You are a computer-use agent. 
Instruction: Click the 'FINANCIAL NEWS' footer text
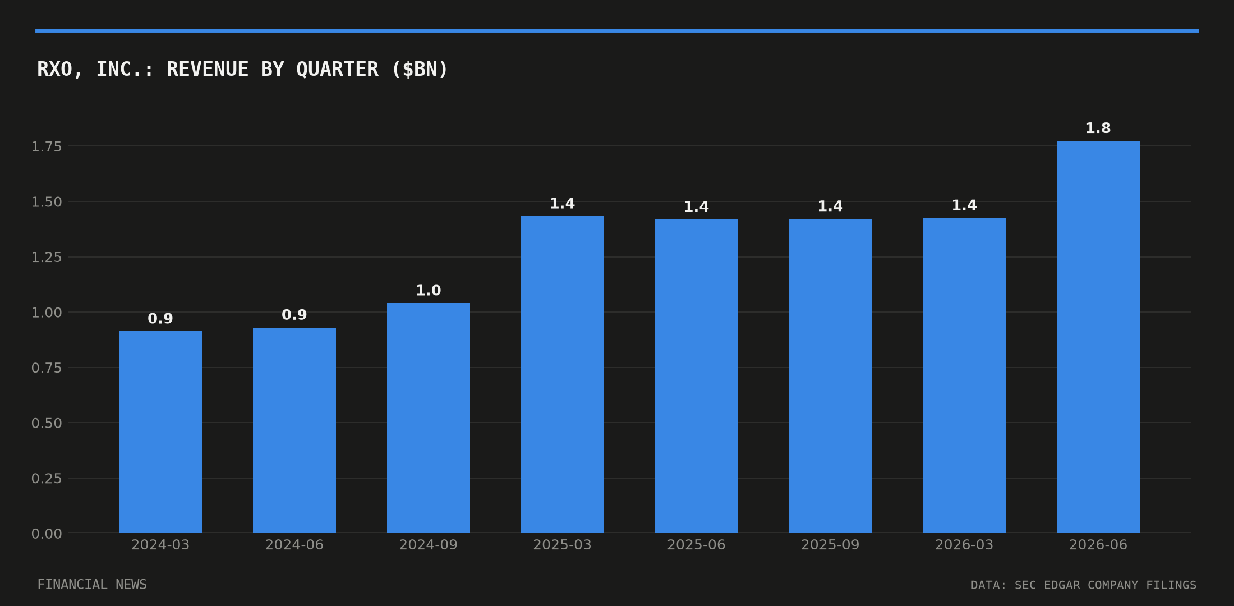pos(92,585)
